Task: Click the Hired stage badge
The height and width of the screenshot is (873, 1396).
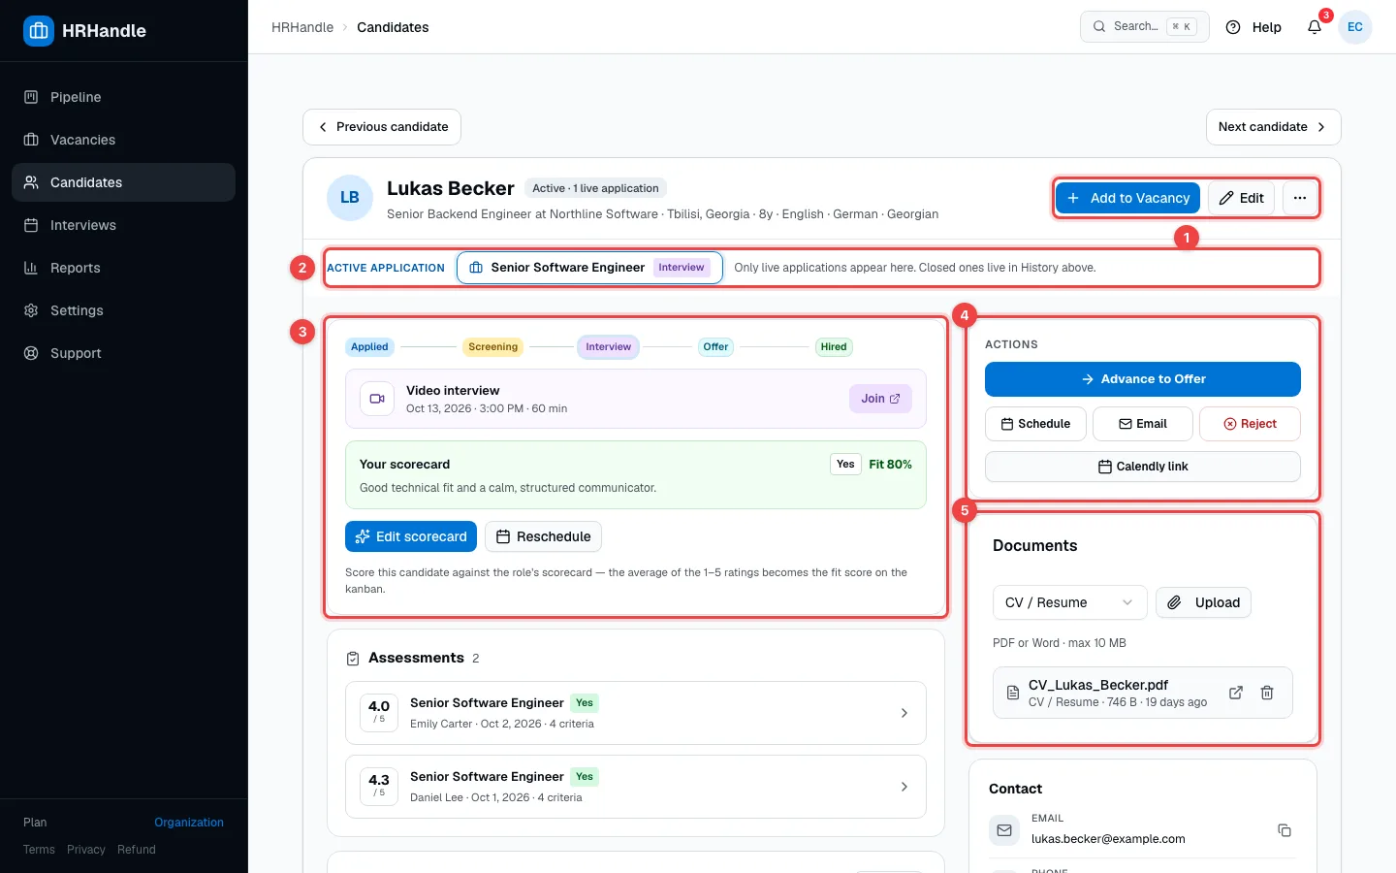Action: (834, 347)
